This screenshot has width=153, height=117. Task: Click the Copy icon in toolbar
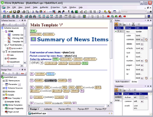37,12
